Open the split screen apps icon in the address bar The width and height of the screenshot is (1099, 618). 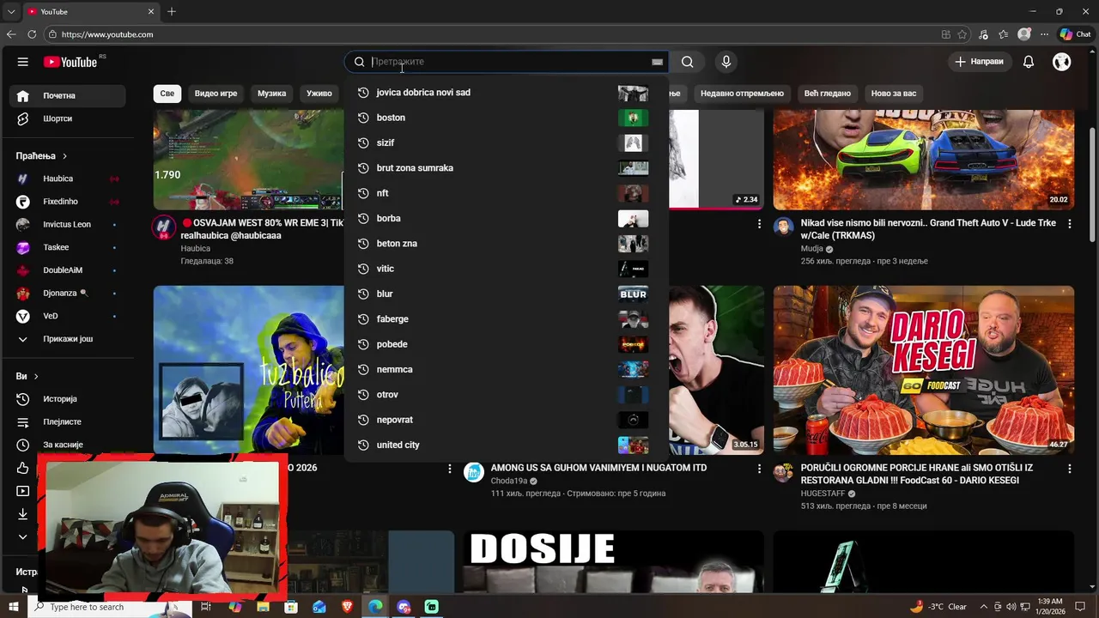[946, 34]
